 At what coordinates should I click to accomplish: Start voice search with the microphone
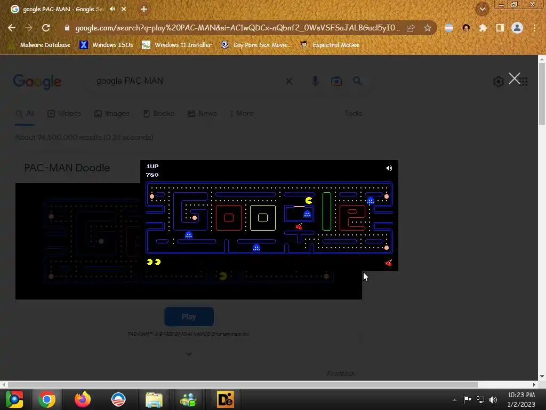315,81
